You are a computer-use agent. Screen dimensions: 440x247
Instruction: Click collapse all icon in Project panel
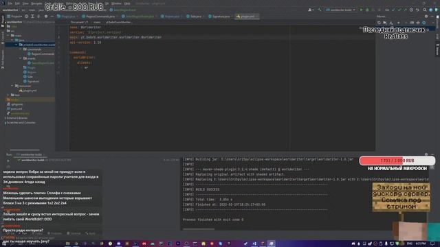coord(38,16)
